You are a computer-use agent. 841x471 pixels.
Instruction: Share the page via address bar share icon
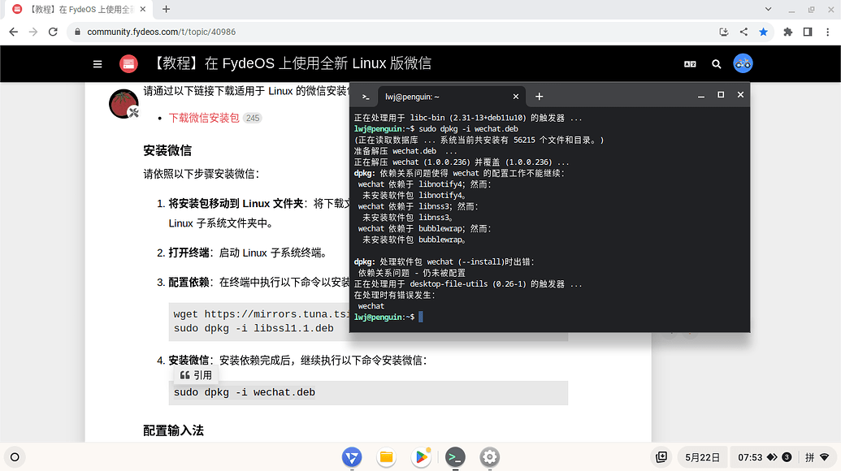click(743, 31)
